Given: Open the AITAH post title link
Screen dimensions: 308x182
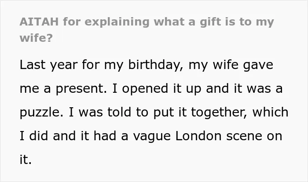Looking at the screenshot, I should [x=147, y=29].
